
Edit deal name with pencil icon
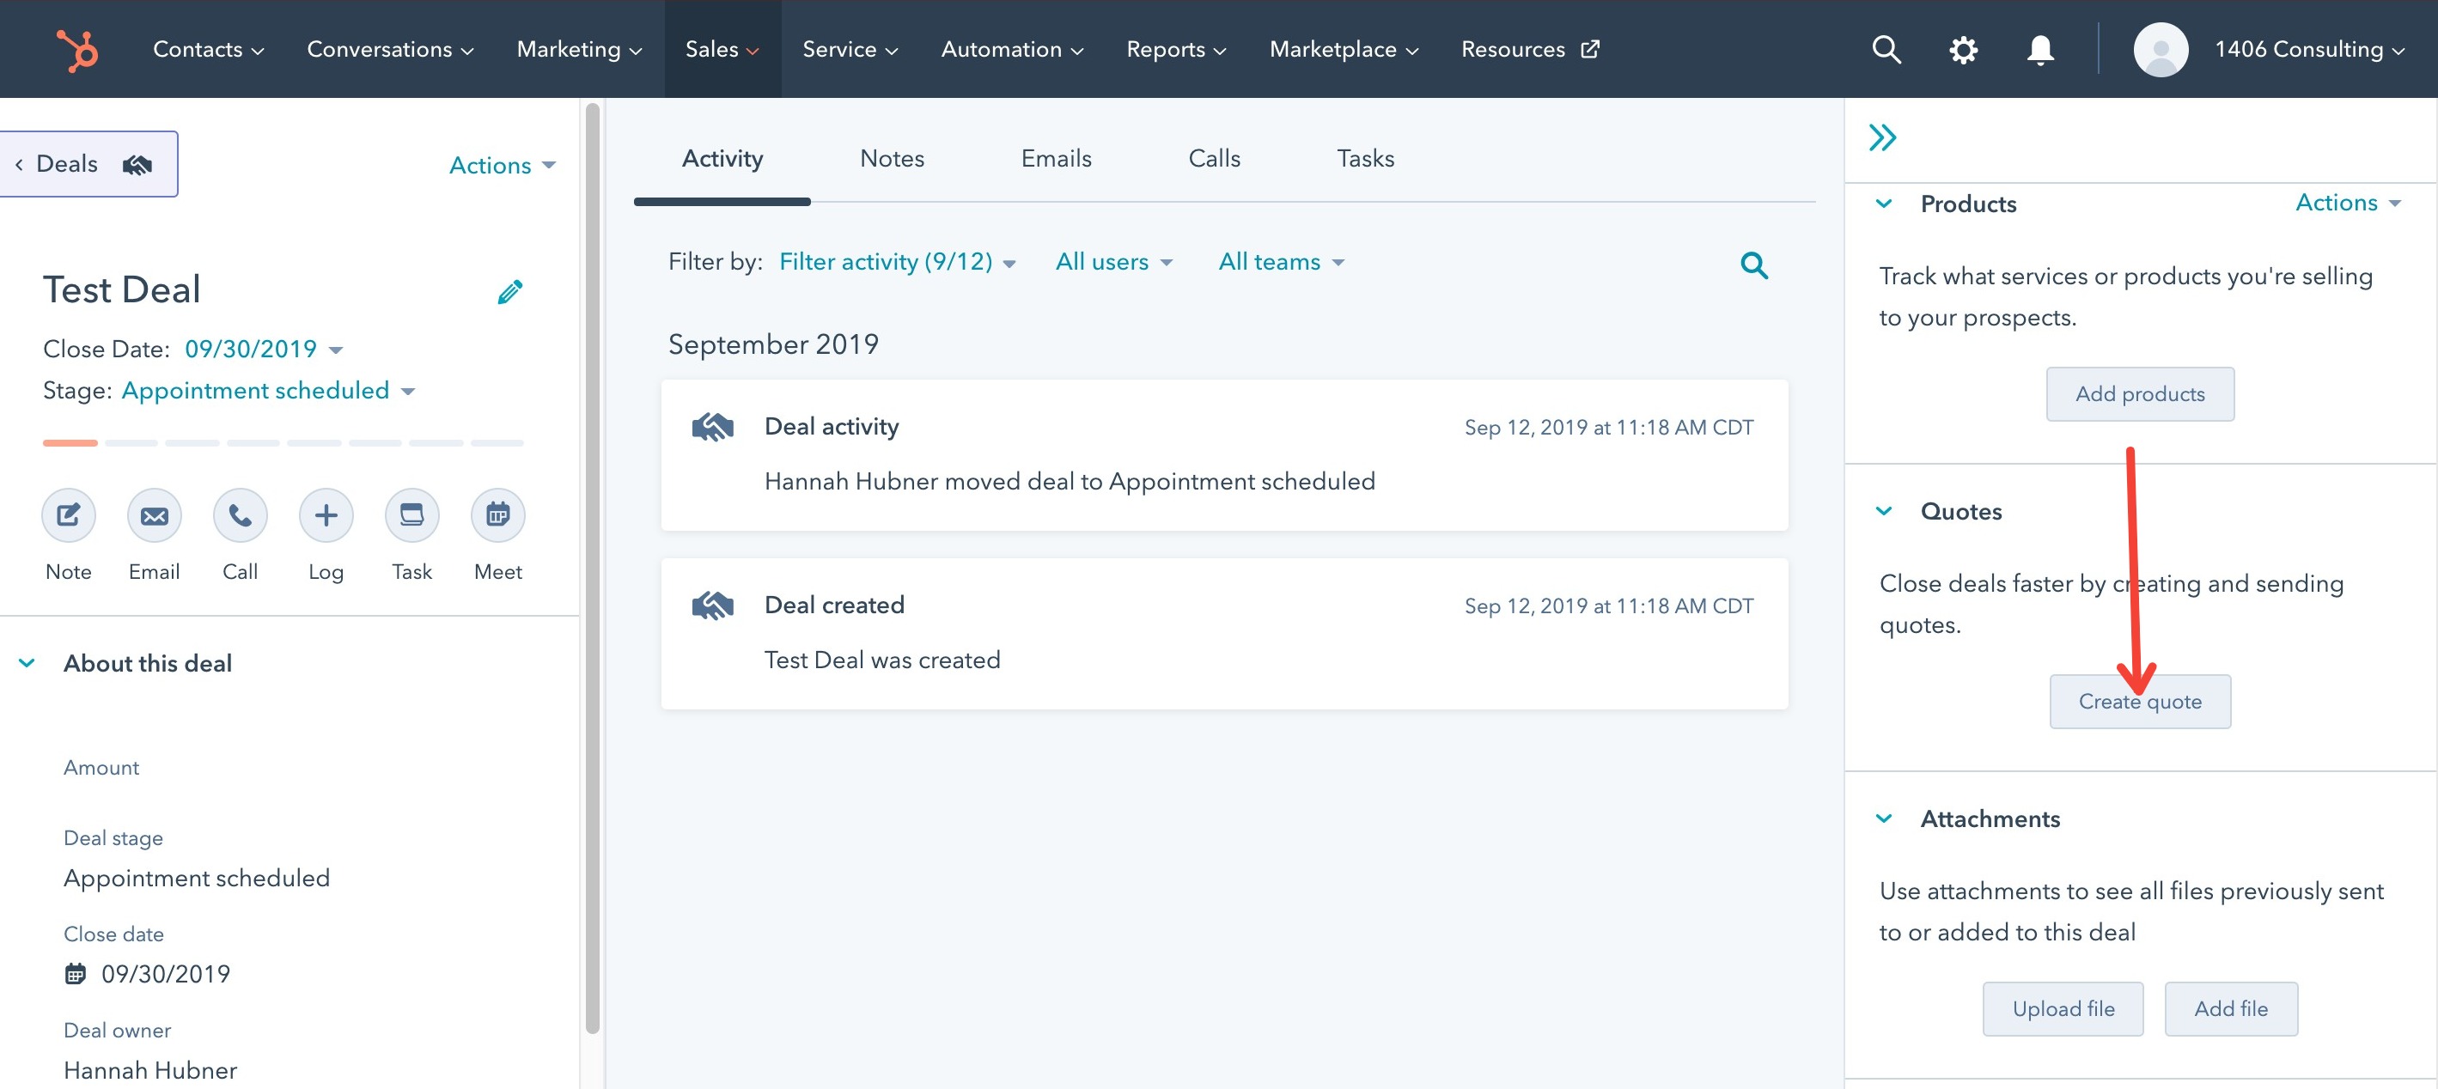510,291
